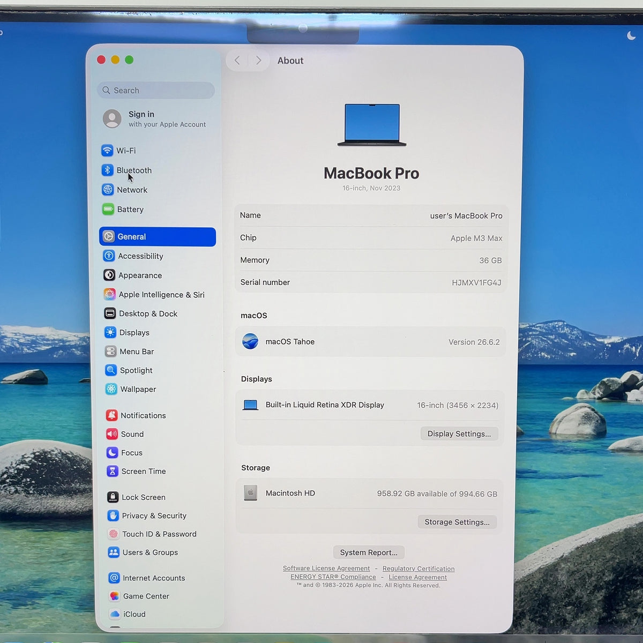
Task: Open Apple Intelligence & Siri icon
Action: [109, 294]
